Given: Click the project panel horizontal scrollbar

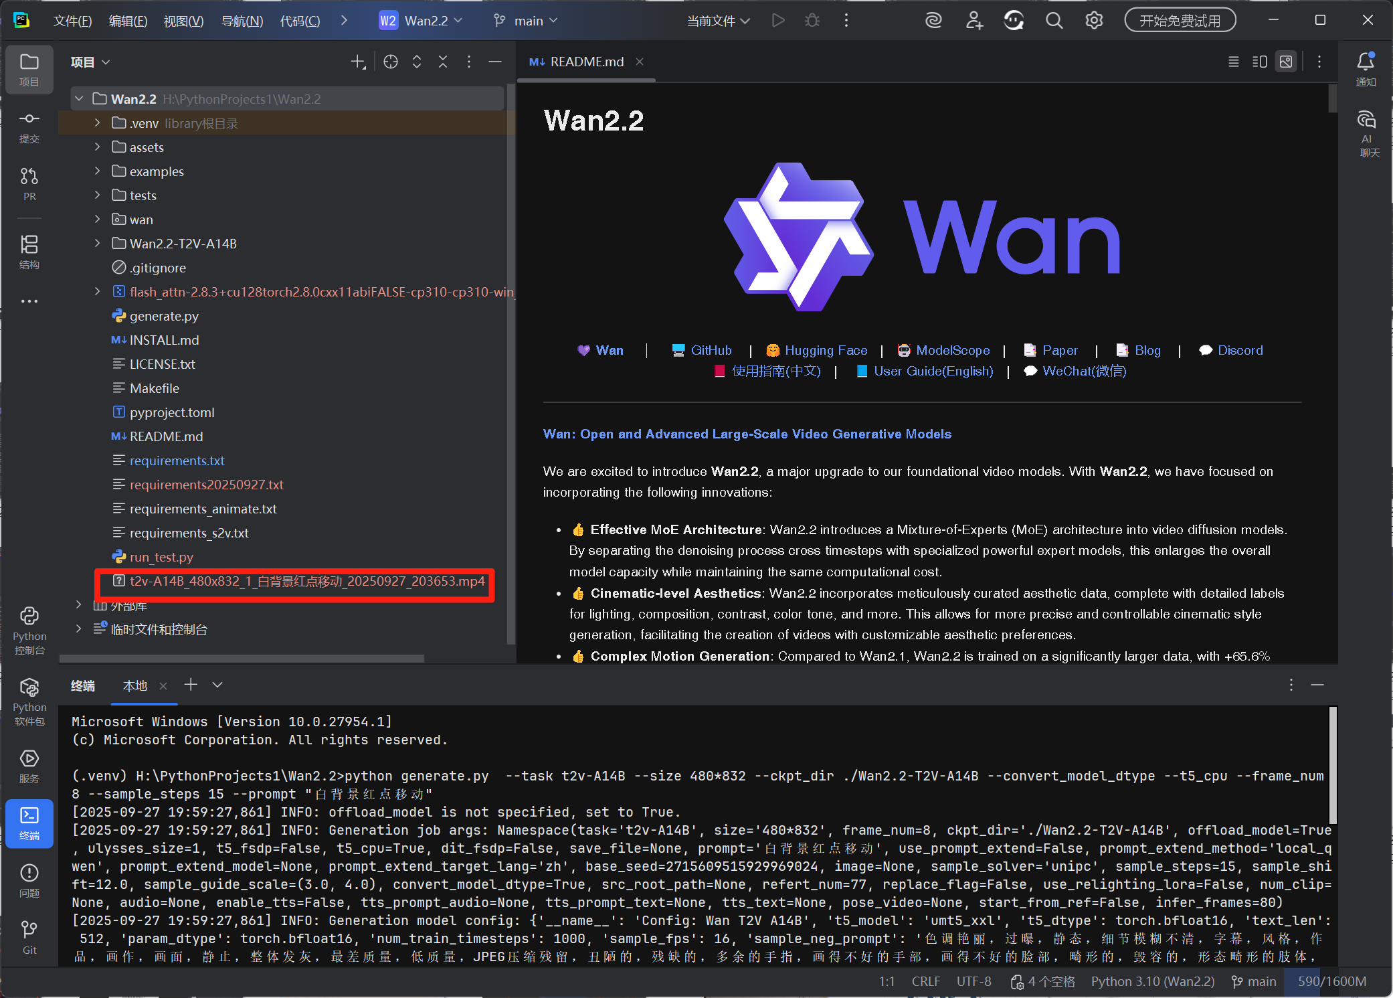Looking at the screenshot, I should coord(242,659).
